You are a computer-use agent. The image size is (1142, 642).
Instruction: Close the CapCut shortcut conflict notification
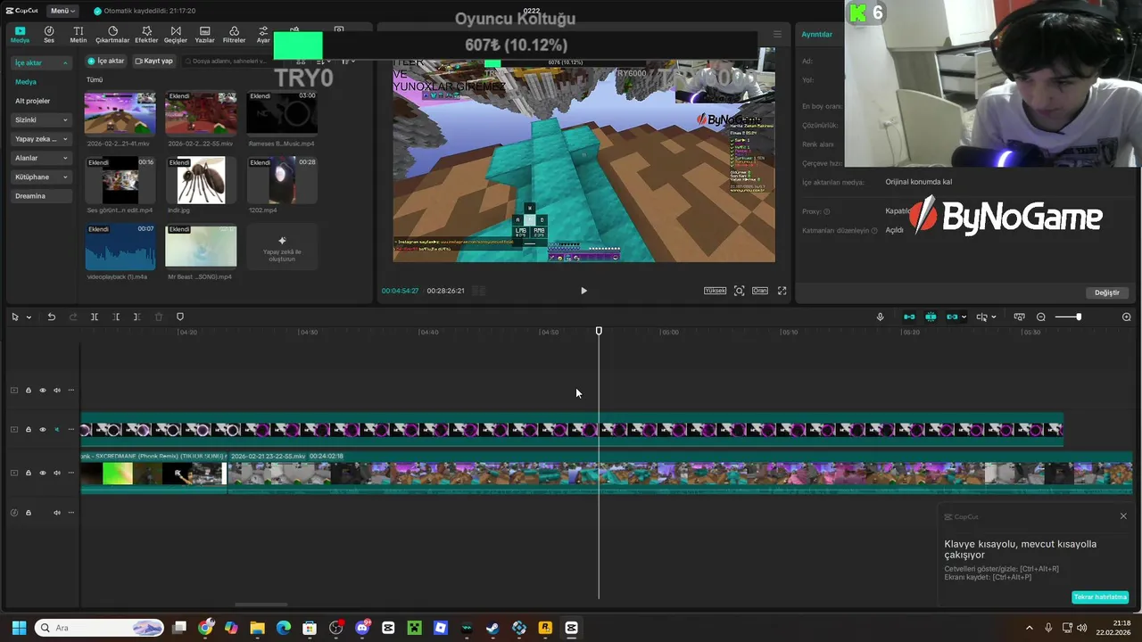(1123, 516)
